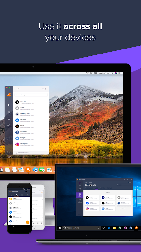
Task: Open OneNote on Windows taskbar
Action: pos(125,228)
